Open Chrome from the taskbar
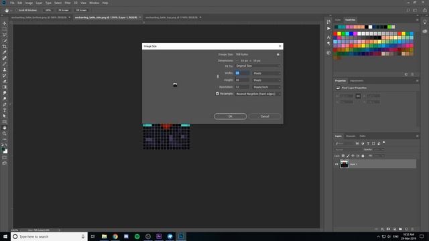 point(115,236)
